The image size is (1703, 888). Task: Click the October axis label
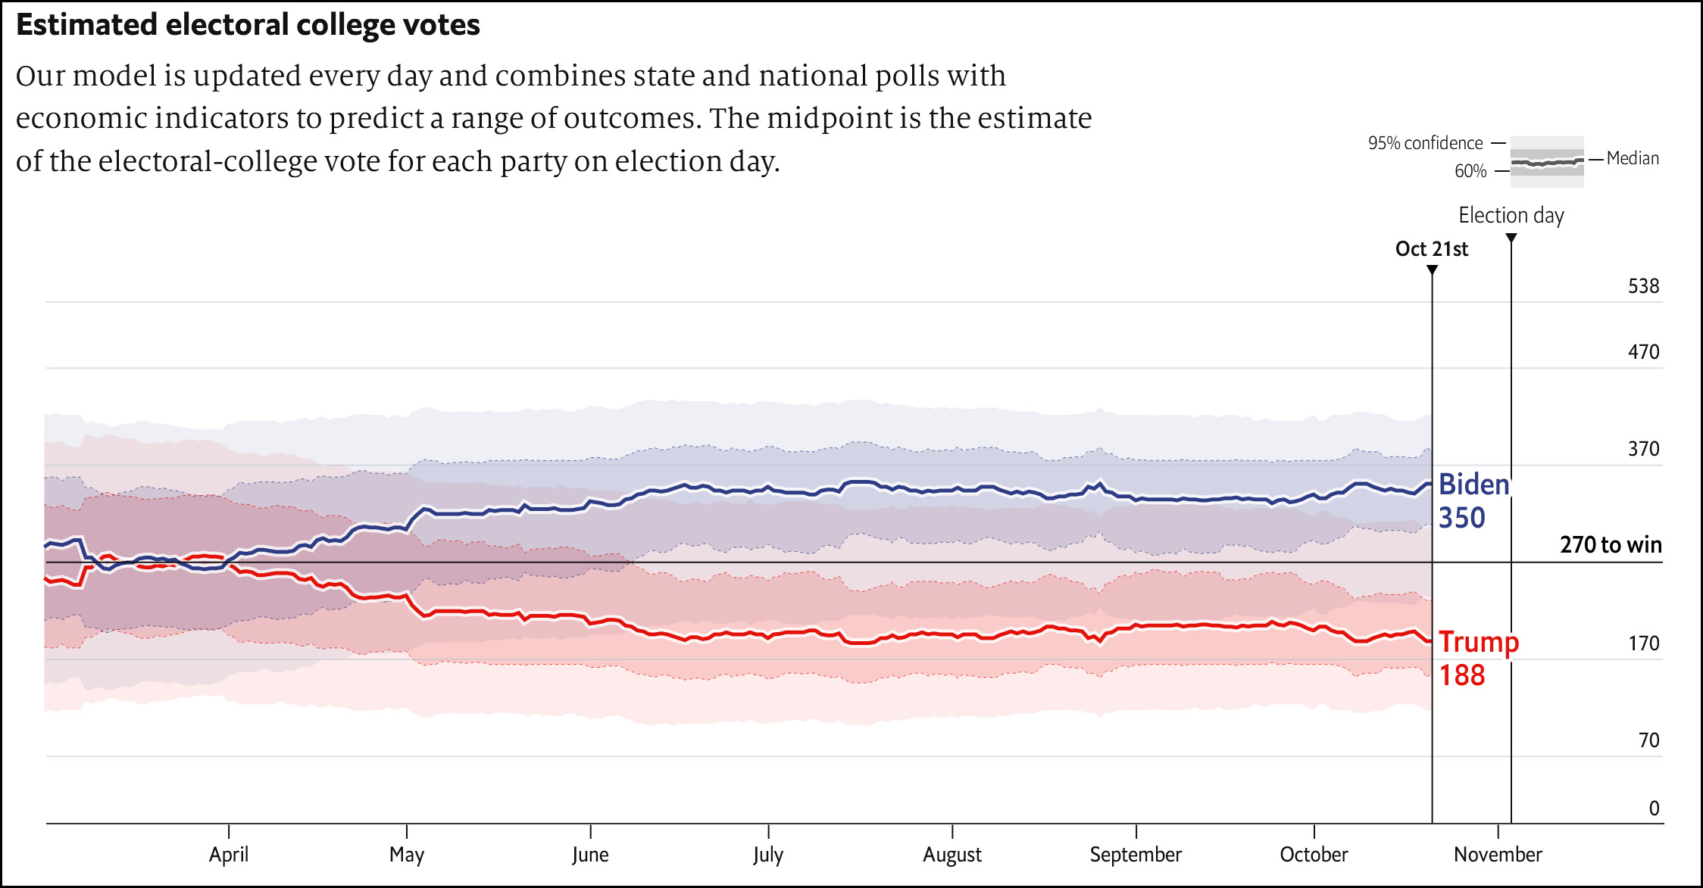coord(1314,855)
